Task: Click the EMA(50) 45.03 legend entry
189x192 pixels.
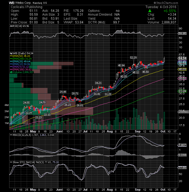Action: coord(20,56)
